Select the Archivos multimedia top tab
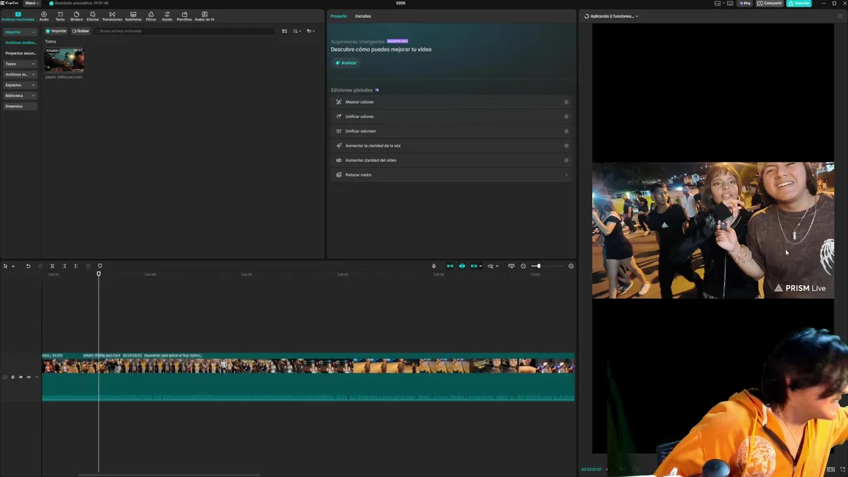This screenshot has width=848, height=477. tap(18, 16)
